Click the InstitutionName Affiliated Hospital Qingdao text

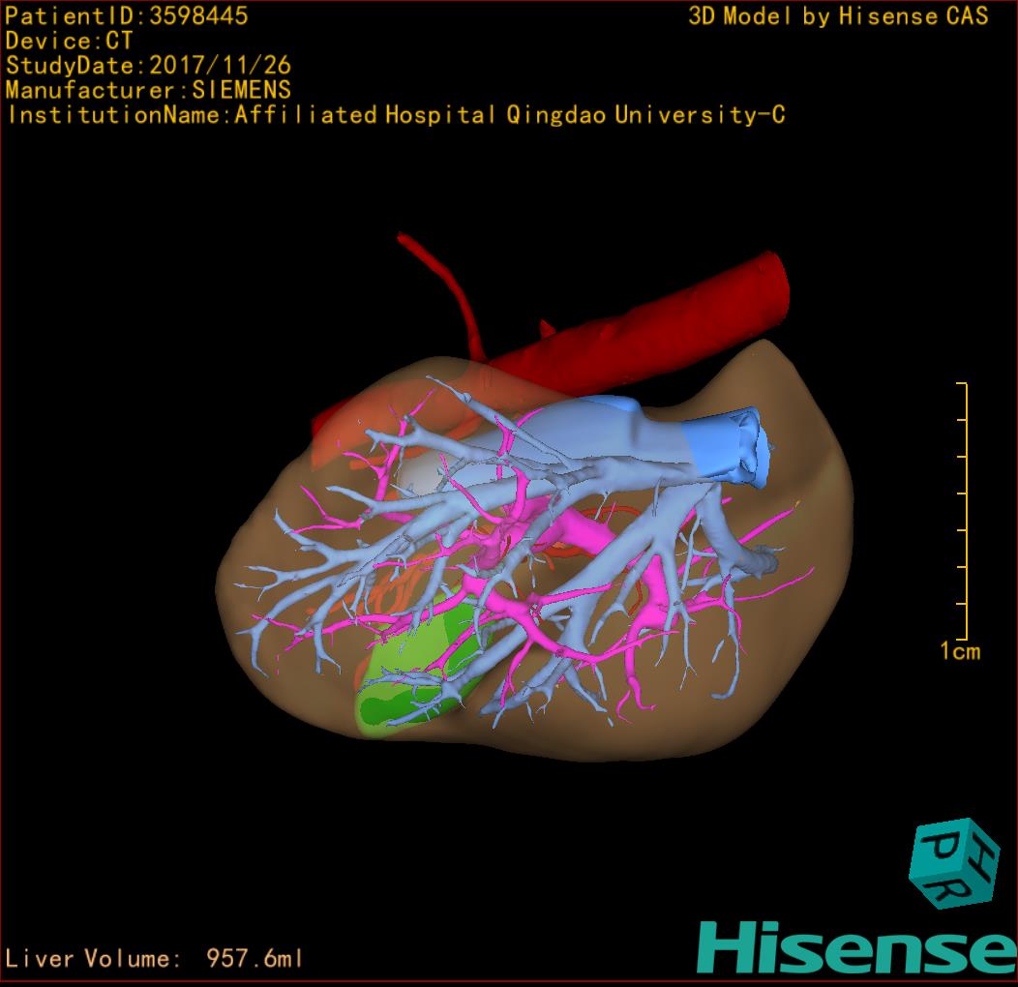coord(396,115)
